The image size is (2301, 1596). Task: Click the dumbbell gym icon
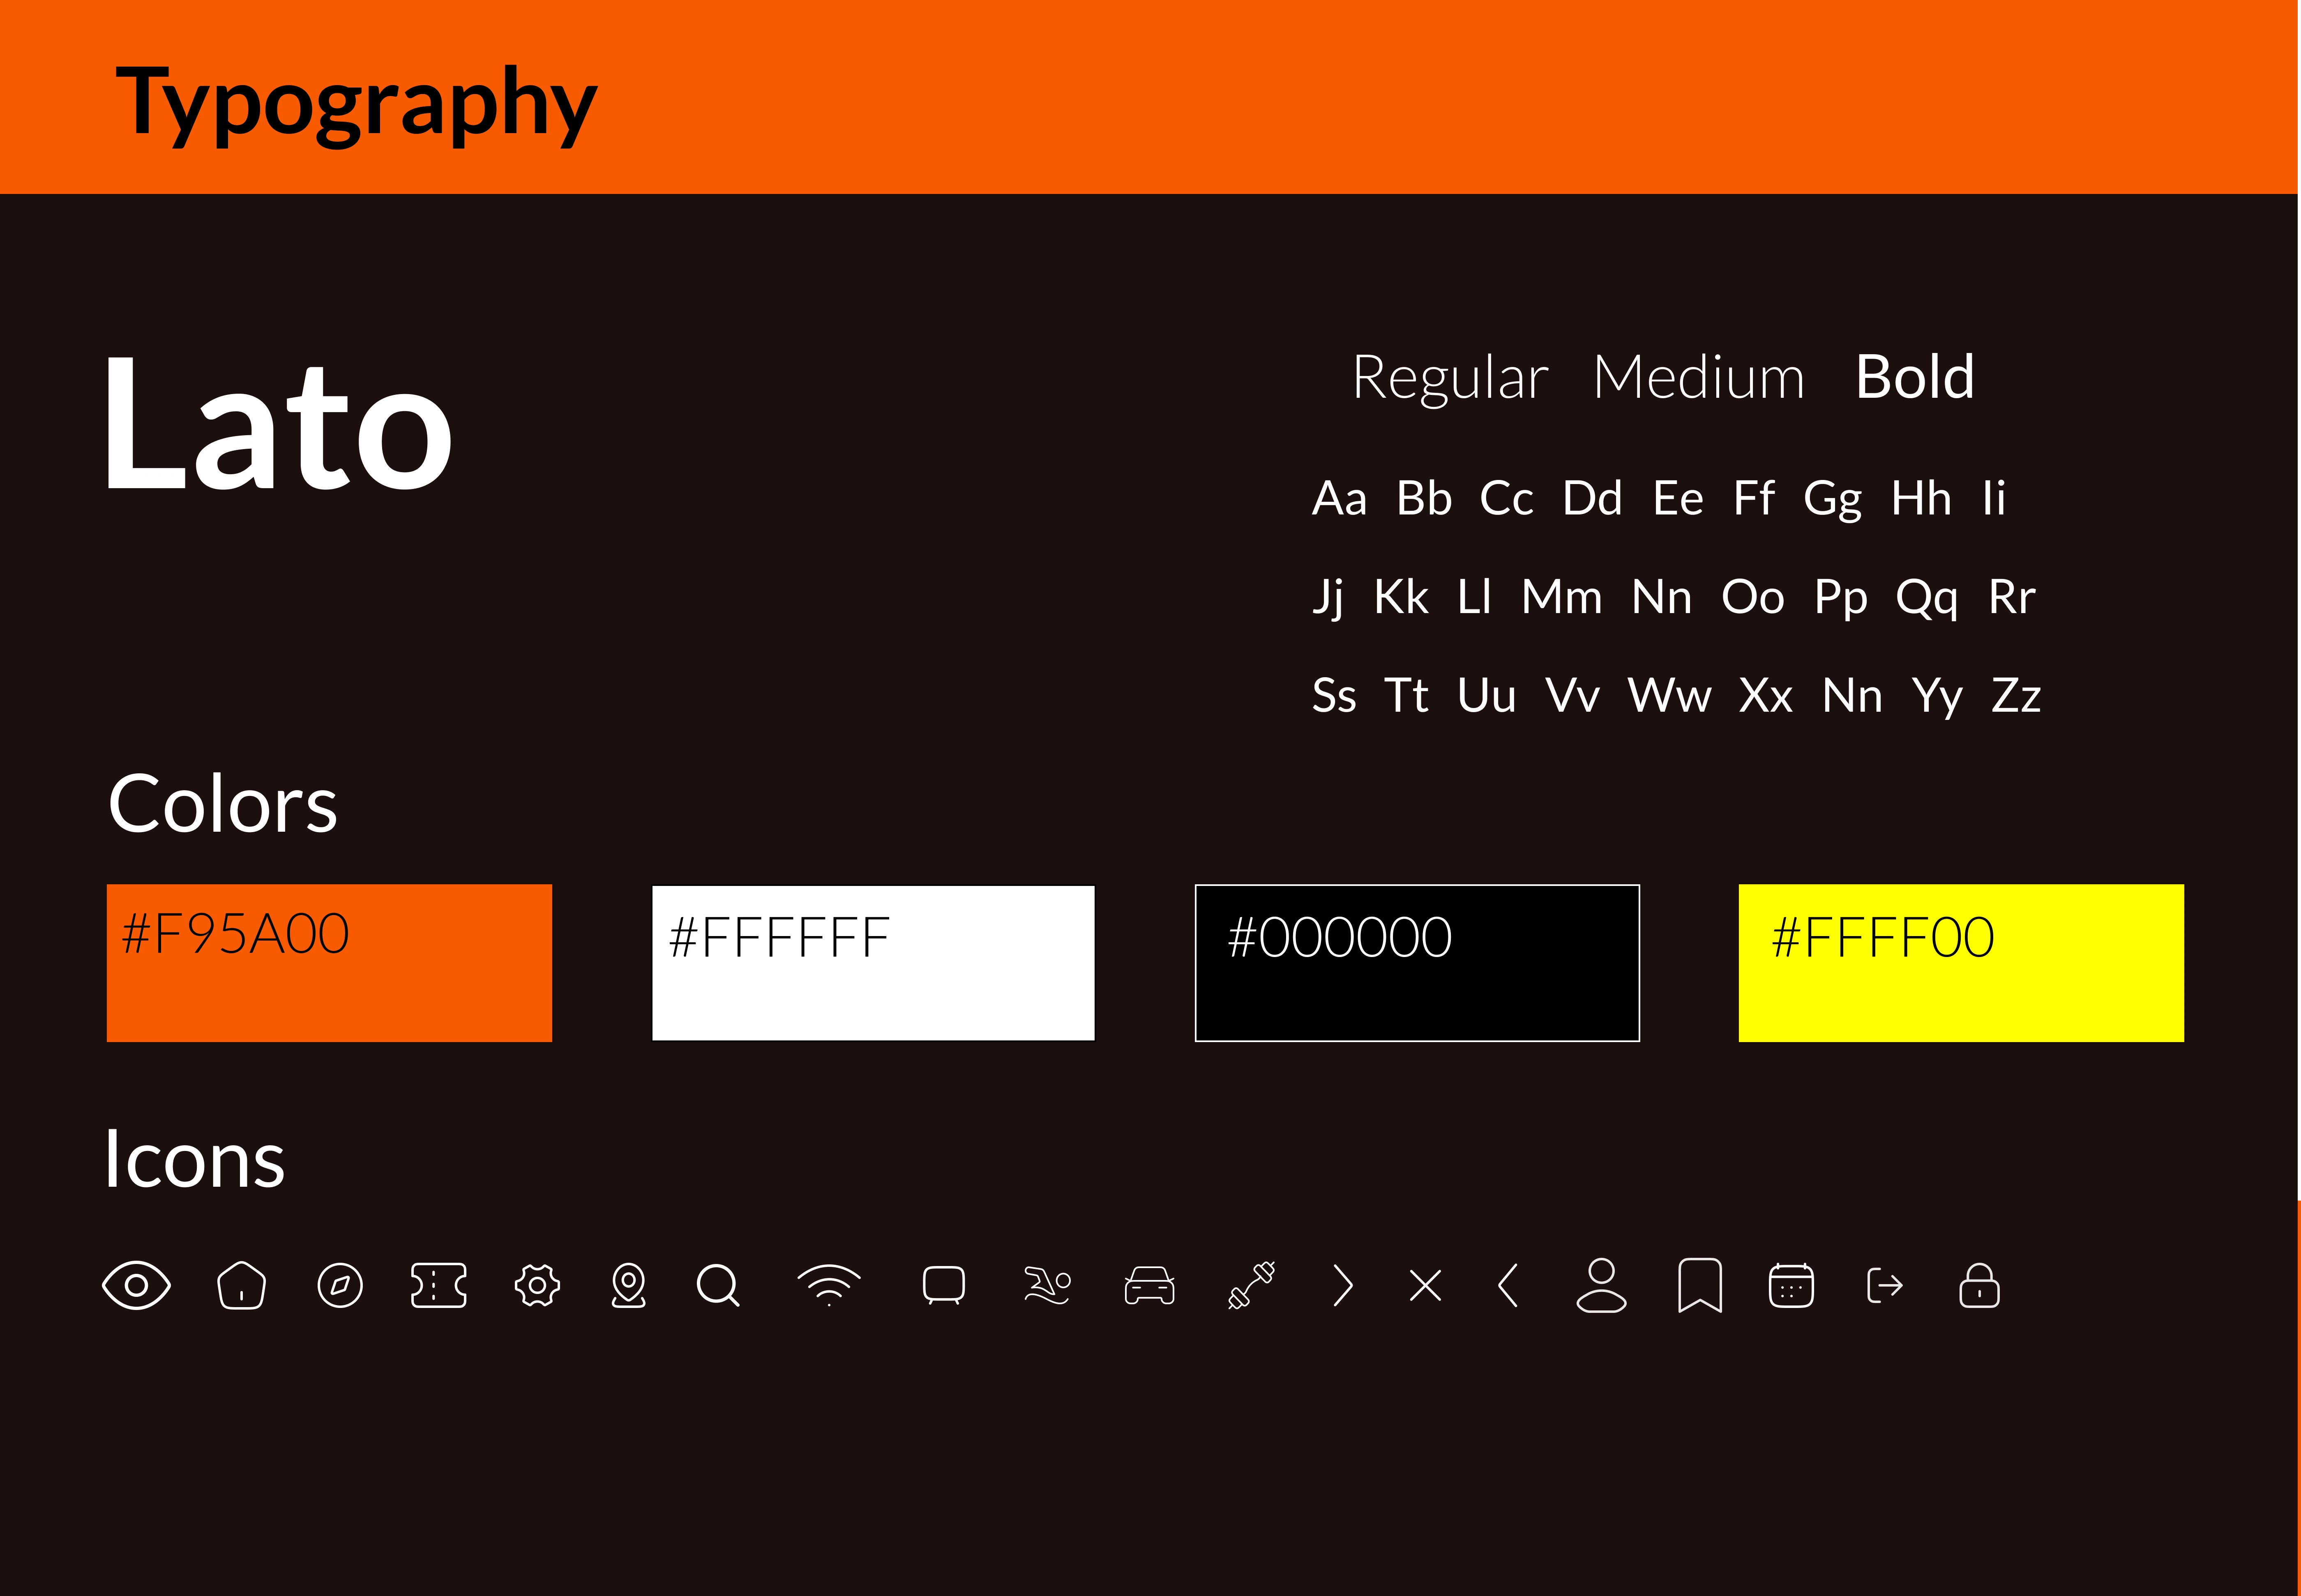click(1251, 1285)
